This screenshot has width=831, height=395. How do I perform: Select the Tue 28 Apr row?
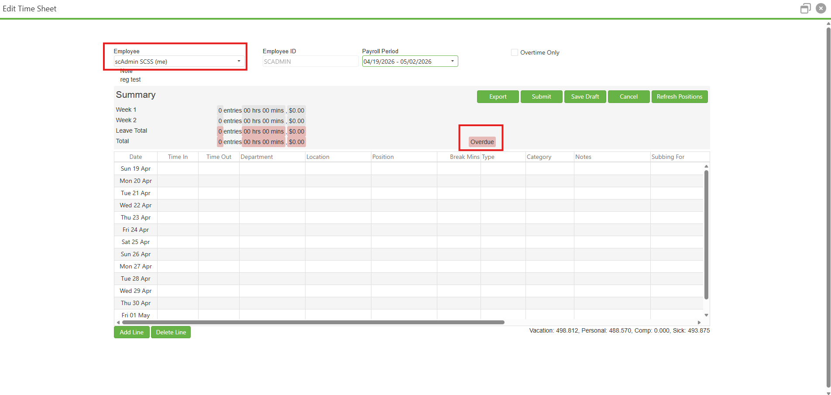click(x=409, y=278)
